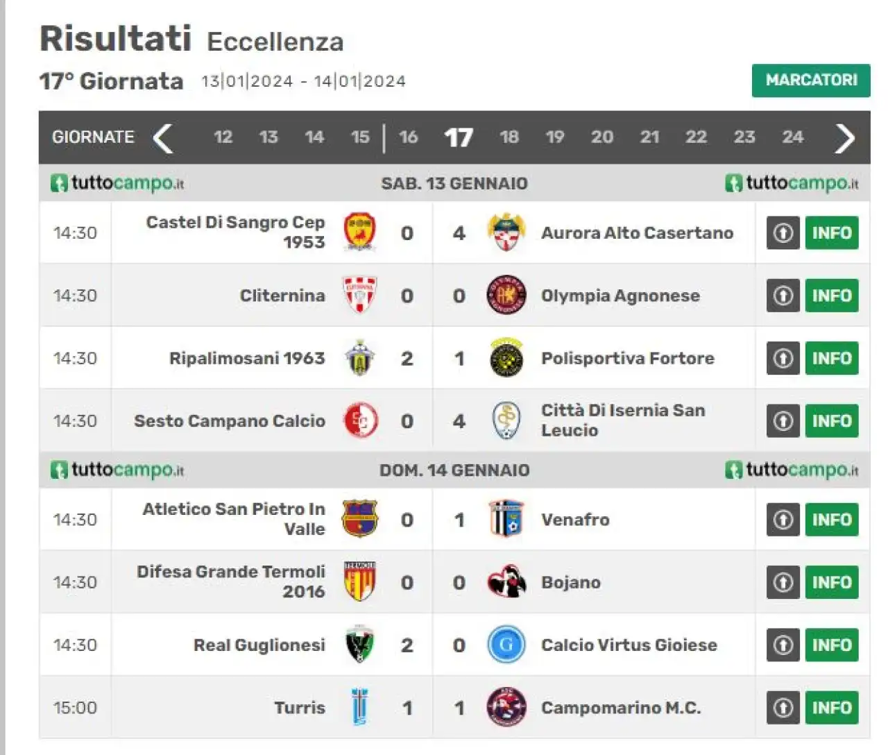The height and width of the screenshot is (755, 888).
Task: Open INFO for Turris vs Campomarino M.C.
Action: pos(832,708)
